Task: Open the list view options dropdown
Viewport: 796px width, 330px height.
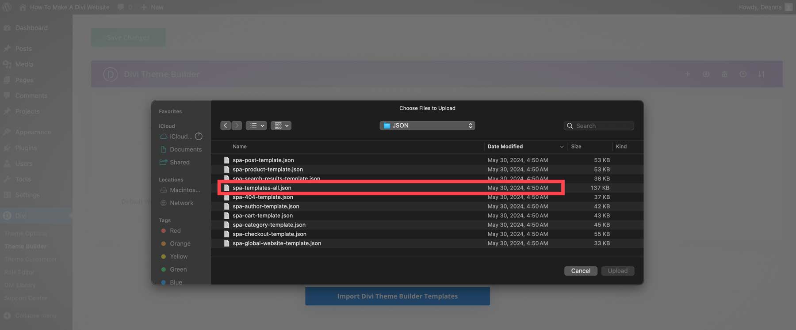Action: tap(256, 126)
